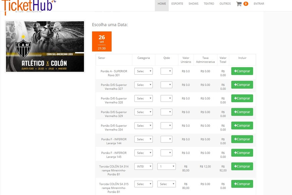Viewport: 292px width, 195px height.
Task: Click Comprar for Vermelho 334 row
Action: (x=242, y=125)
